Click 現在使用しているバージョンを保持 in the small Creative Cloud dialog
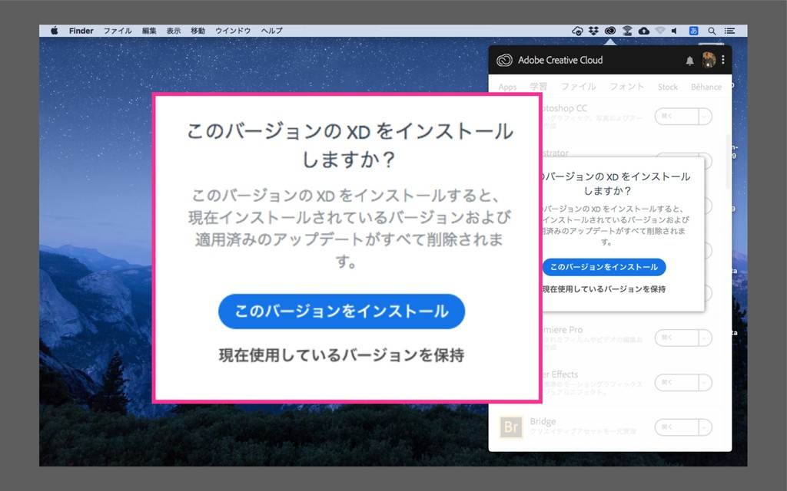 click(604, 289)
